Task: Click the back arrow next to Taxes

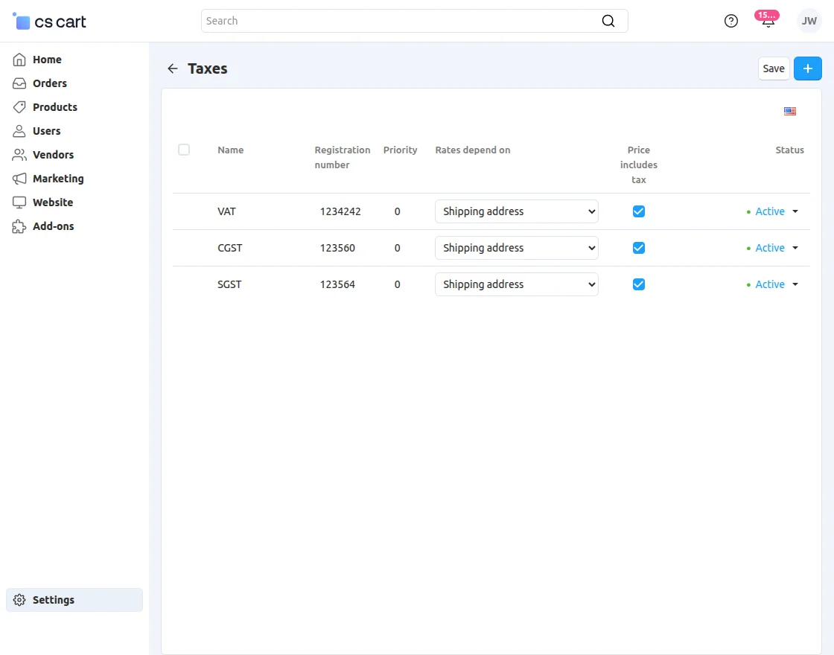Action: (173, 68)
